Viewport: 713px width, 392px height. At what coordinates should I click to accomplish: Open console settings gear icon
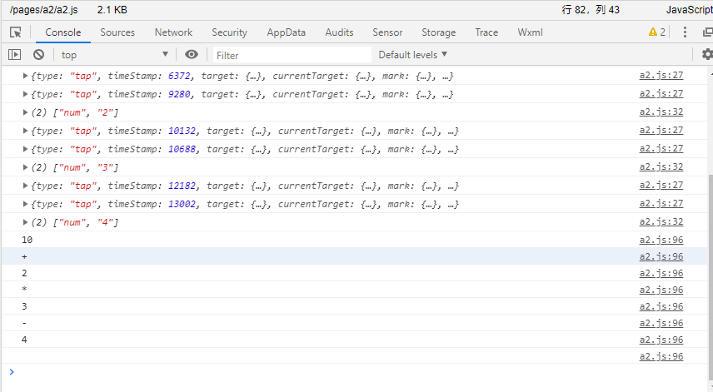coord(706,54)
